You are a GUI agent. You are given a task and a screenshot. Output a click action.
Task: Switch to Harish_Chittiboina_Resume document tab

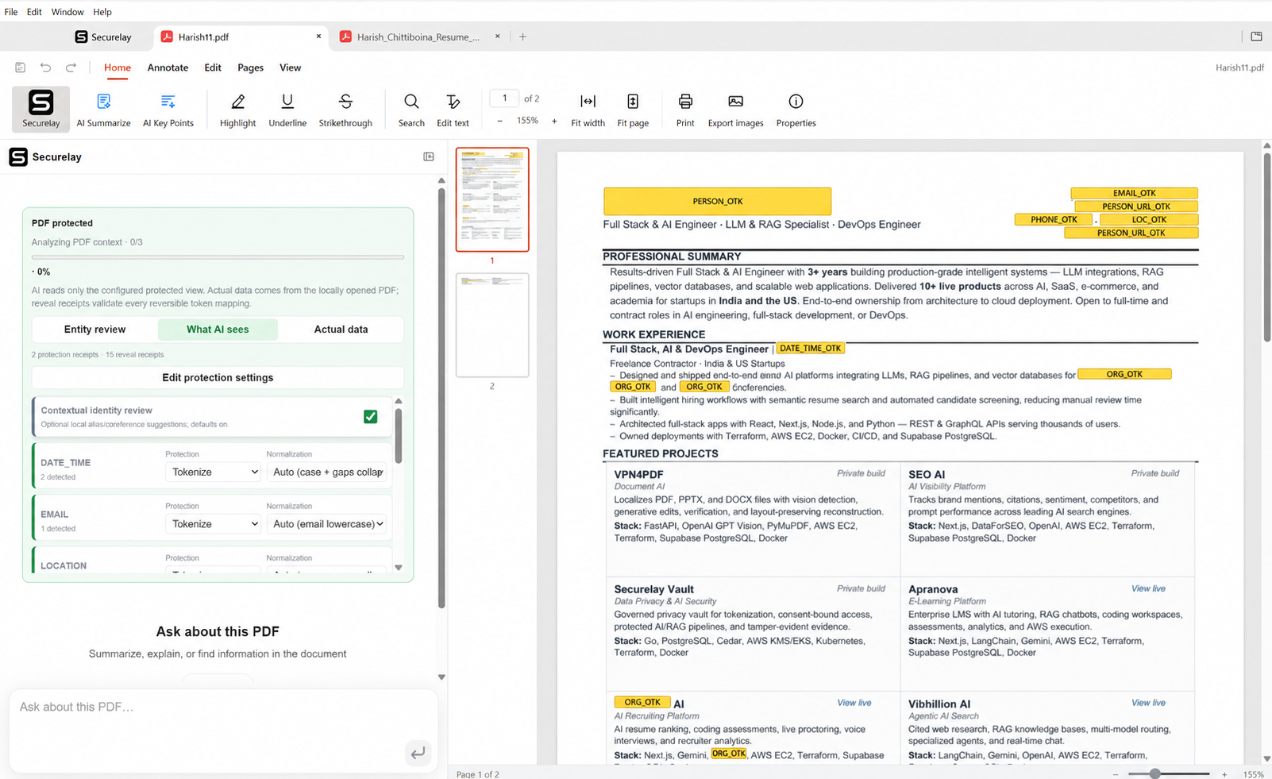[x=418, y=37]
